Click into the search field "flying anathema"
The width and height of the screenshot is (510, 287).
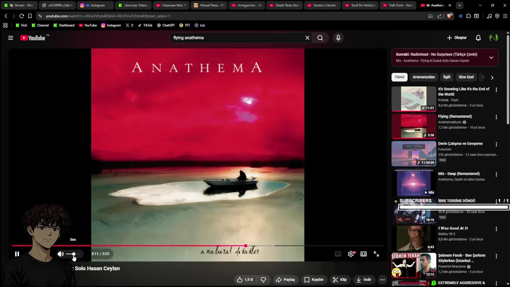237,38
